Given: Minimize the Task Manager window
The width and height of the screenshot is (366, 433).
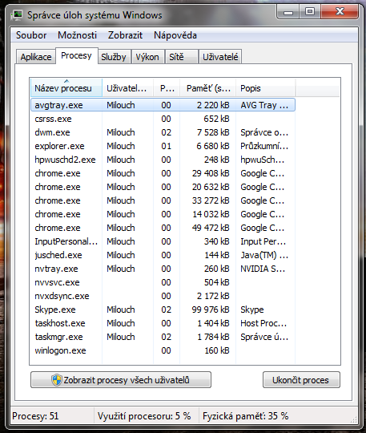Looking at the screenshot, I should coord(288,12).
